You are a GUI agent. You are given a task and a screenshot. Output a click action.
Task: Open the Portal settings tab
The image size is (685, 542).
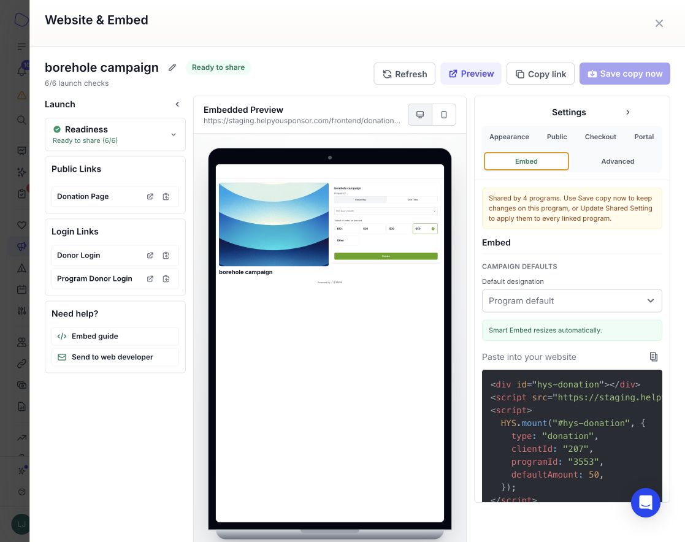[x=644, y=137]
